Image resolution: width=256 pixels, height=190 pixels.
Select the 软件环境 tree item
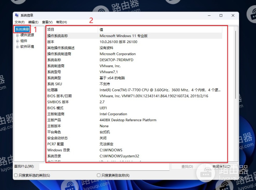(27, 47)
